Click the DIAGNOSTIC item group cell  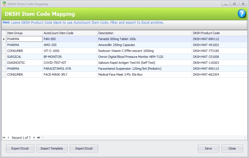pyautogui.click(x=24, y=63)
